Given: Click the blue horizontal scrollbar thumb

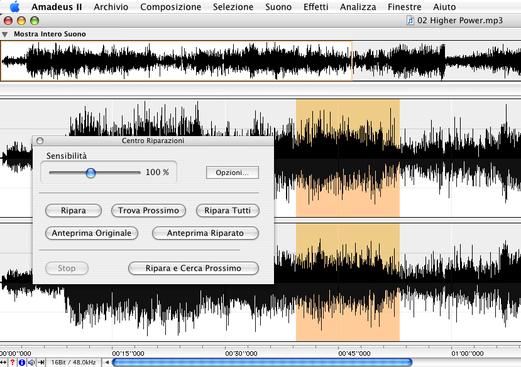Looking at the screenshot, I should pos(262,363).
